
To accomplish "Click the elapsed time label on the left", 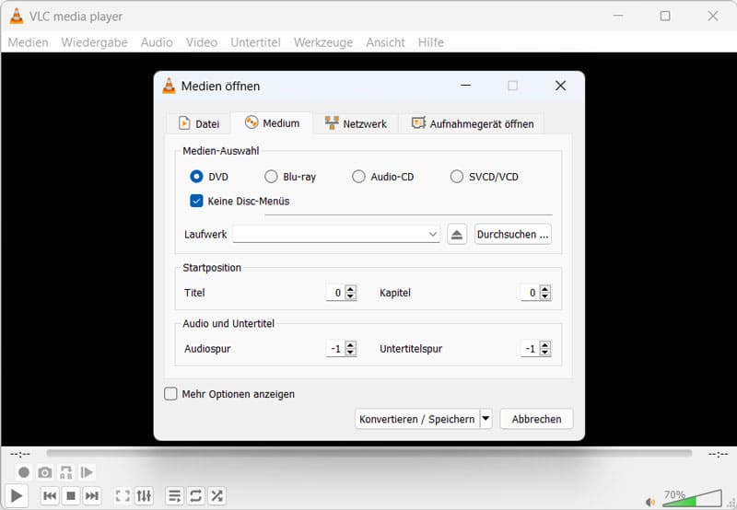I will (20, 454).
